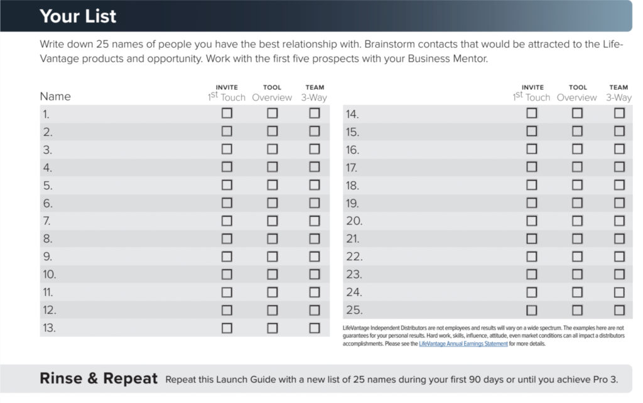The height and width of the screenshot is (403, 643).
Task: Check the 3-Way box on row 12
Action: click(315, 310)
